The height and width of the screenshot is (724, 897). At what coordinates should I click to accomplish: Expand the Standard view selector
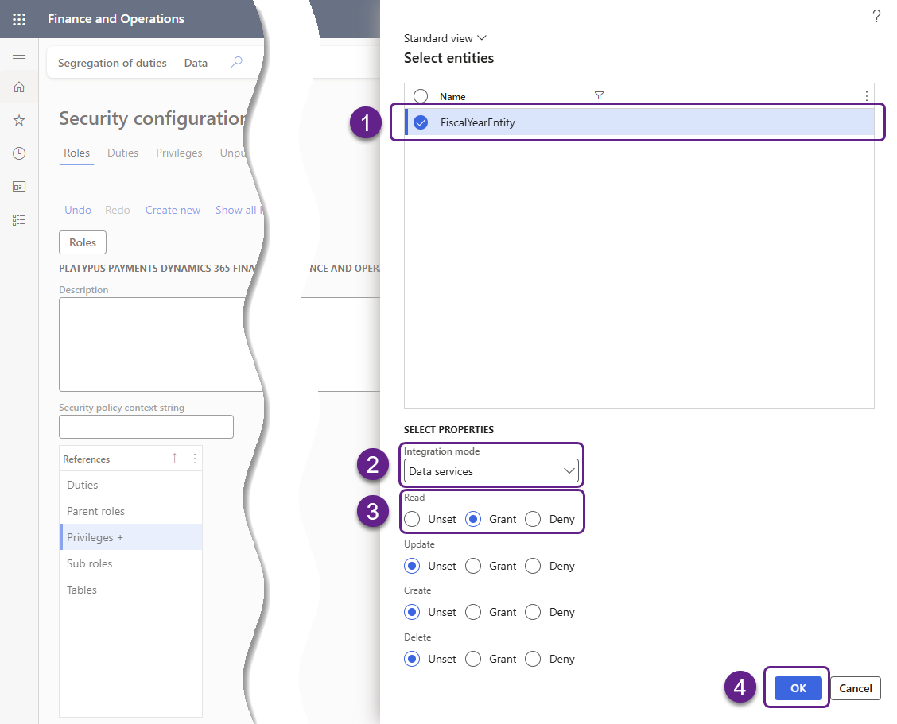tap(445, 38)
